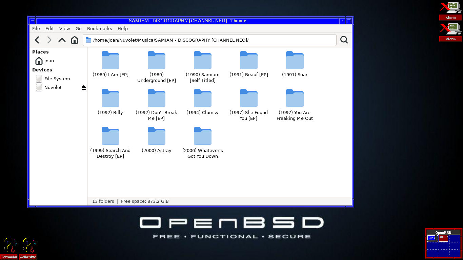Open the Adhesive desktop icon
This screenshot has height=260, width=463.
pos(28,245)
